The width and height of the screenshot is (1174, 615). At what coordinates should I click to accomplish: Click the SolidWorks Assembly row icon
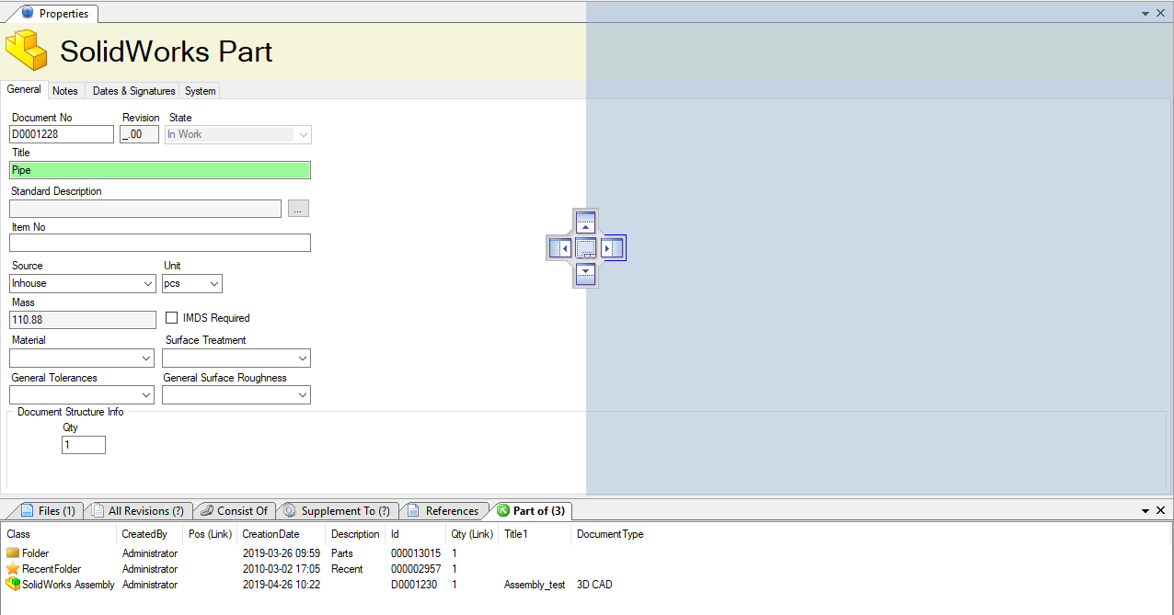(x=13, y=585)
